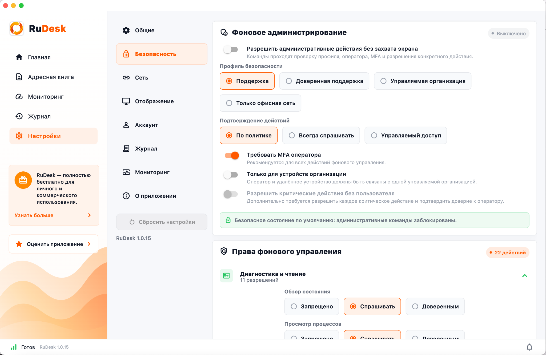
Task: Click the 22 действий badge
Action: [508, 253]
